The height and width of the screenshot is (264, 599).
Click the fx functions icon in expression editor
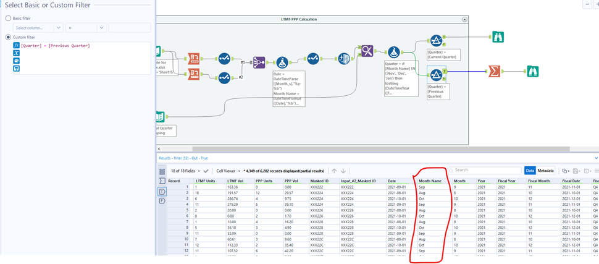(16, 46)
